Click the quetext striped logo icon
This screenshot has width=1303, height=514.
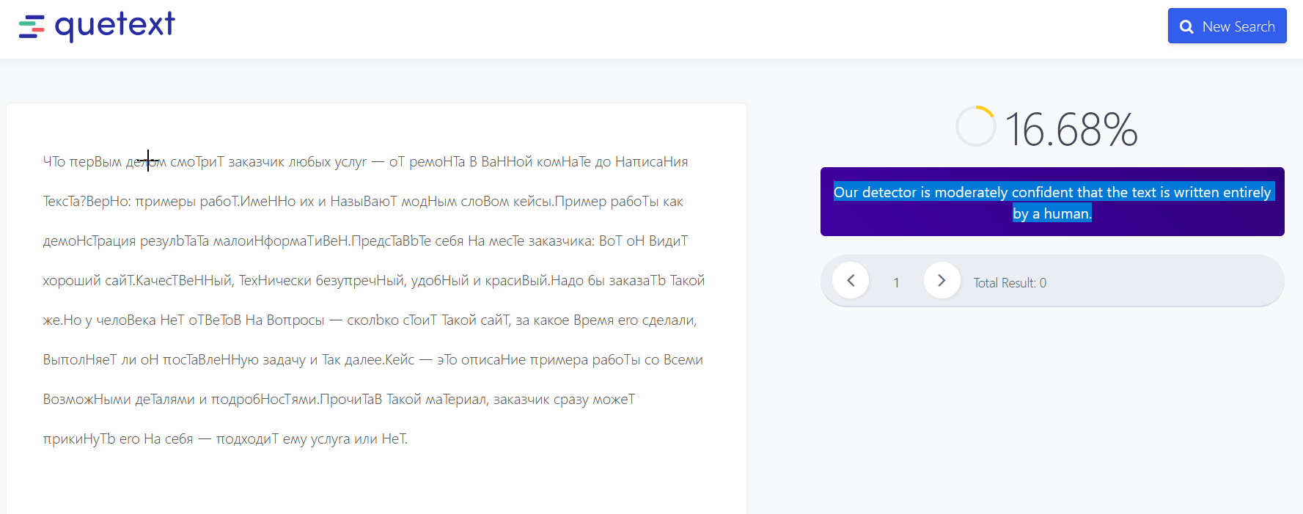coord(32,27)
